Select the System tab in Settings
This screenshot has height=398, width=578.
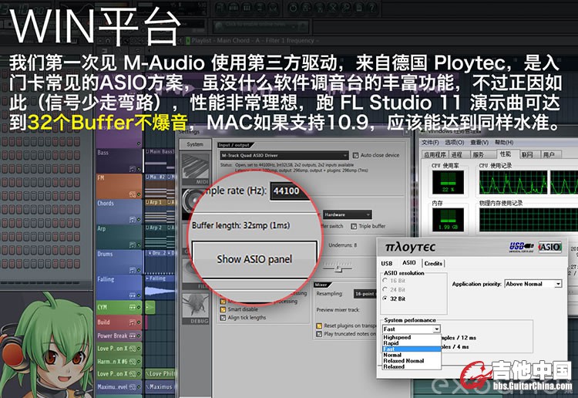195,144
